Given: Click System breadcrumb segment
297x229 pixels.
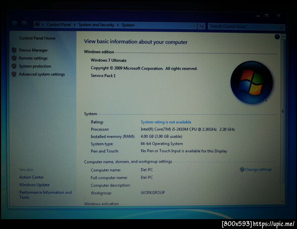Looking at the screenshot, I should click(128, 25).
